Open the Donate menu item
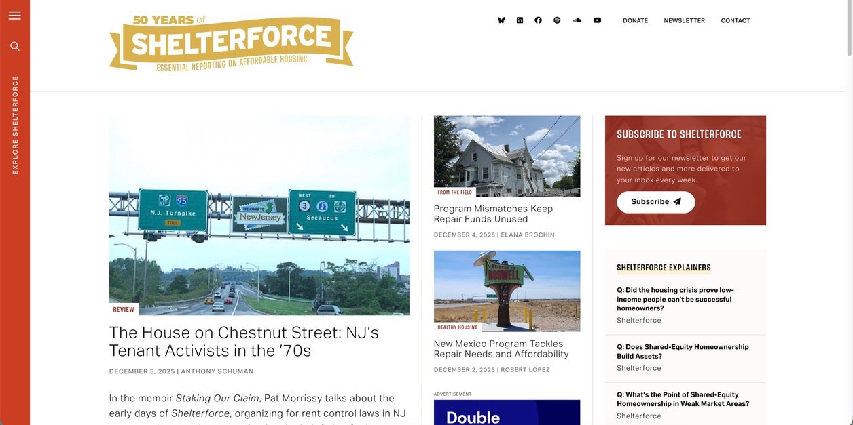 pos(636,20)
